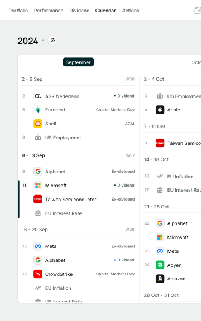Click the Alphabet logo with Dividend in week 38
201x321 pixels.
[38, 260]
